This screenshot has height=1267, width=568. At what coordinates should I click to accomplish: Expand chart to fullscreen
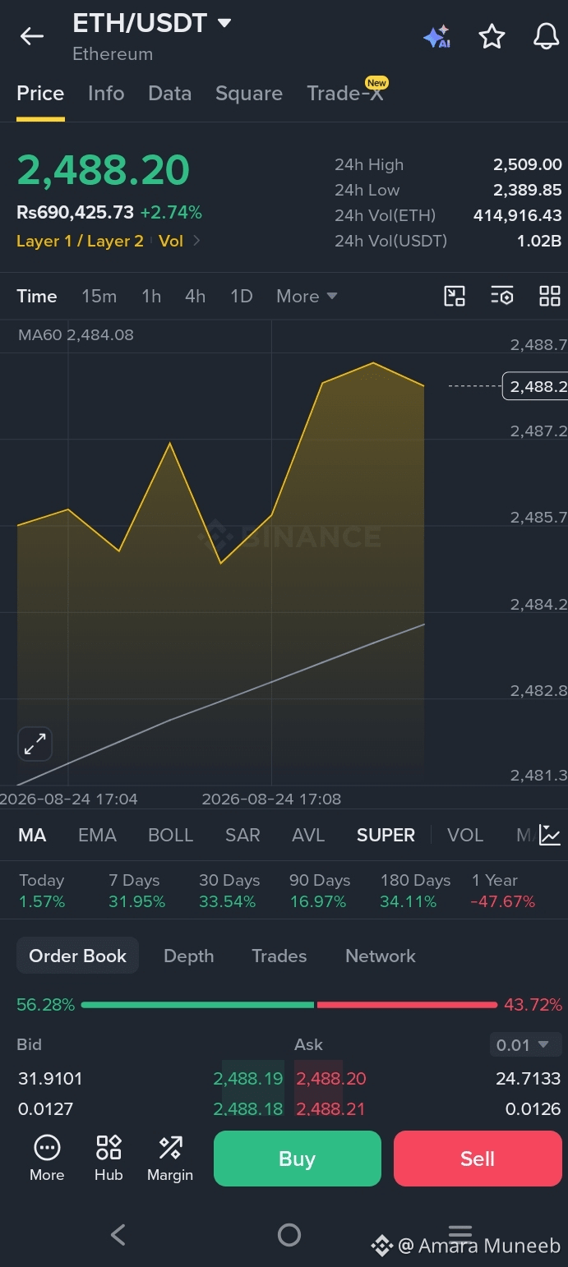[35, 744]
